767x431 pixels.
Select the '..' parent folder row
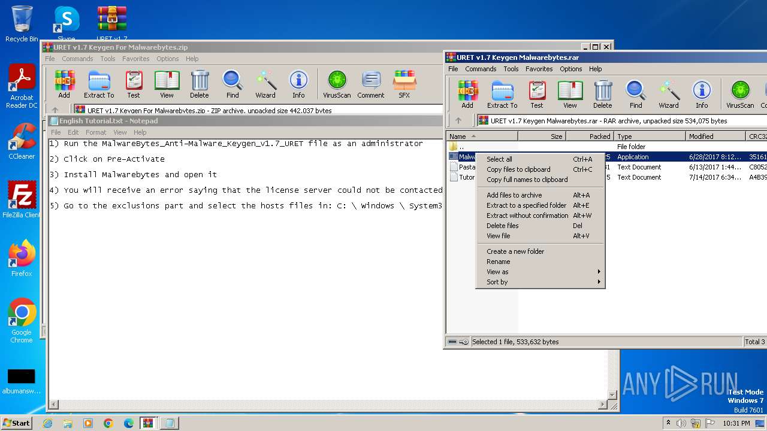pyautogui.click(x=606, y=147)
